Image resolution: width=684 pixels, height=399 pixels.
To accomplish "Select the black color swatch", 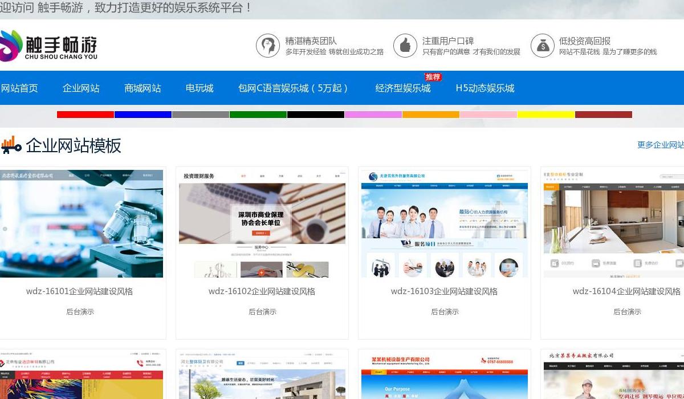I will [316, 115].
